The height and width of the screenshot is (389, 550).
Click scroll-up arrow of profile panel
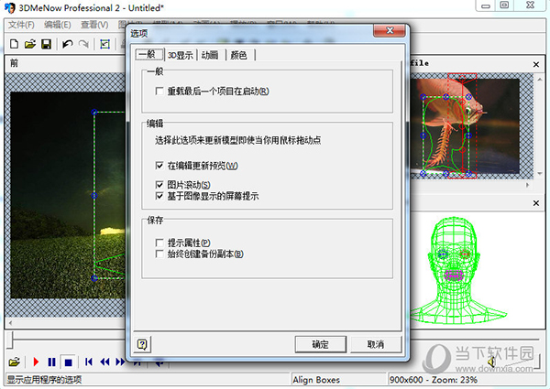point(540,80)
